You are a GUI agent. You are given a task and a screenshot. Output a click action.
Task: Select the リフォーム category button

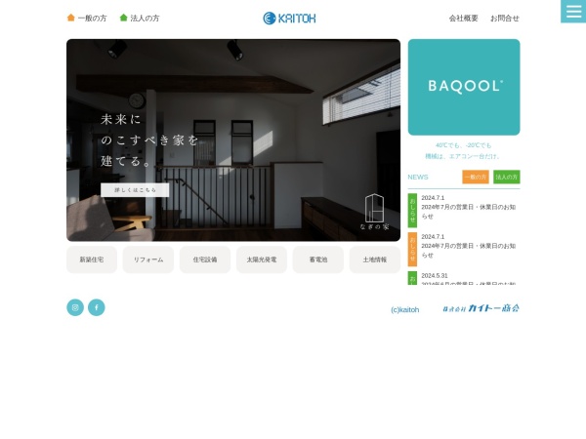click(148, 259)
